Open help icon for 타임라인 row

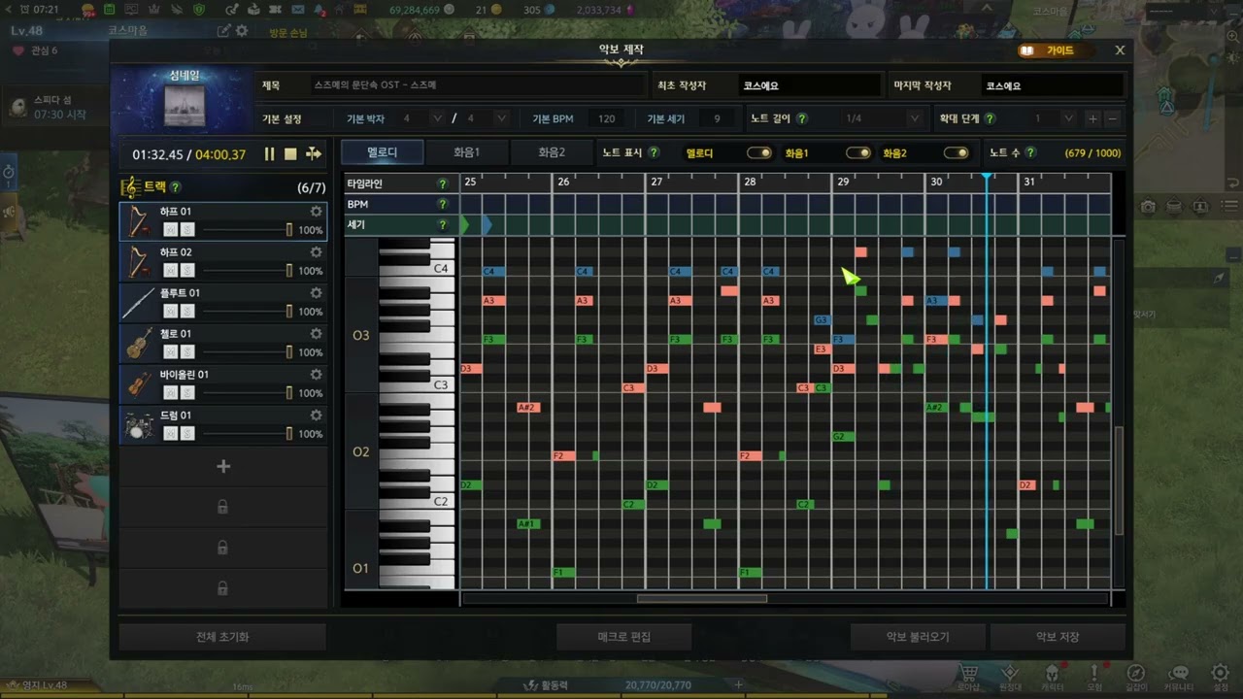click(x=443, y=183)
